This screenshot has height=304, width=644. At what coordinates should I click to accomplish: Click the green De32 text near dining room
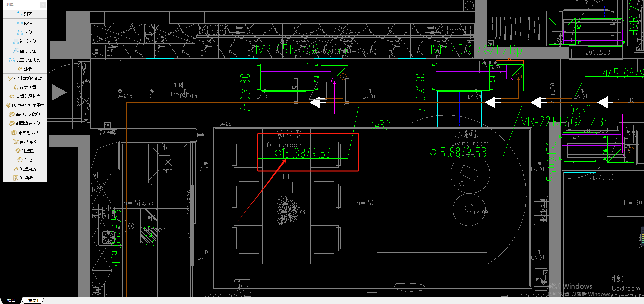point(379,126)
